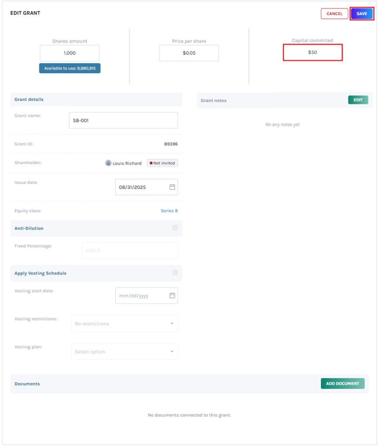The height and width of the screenshot is (446, 378).
Task: Click Louis Richard's avatar icon
Action: coord(108,163)
